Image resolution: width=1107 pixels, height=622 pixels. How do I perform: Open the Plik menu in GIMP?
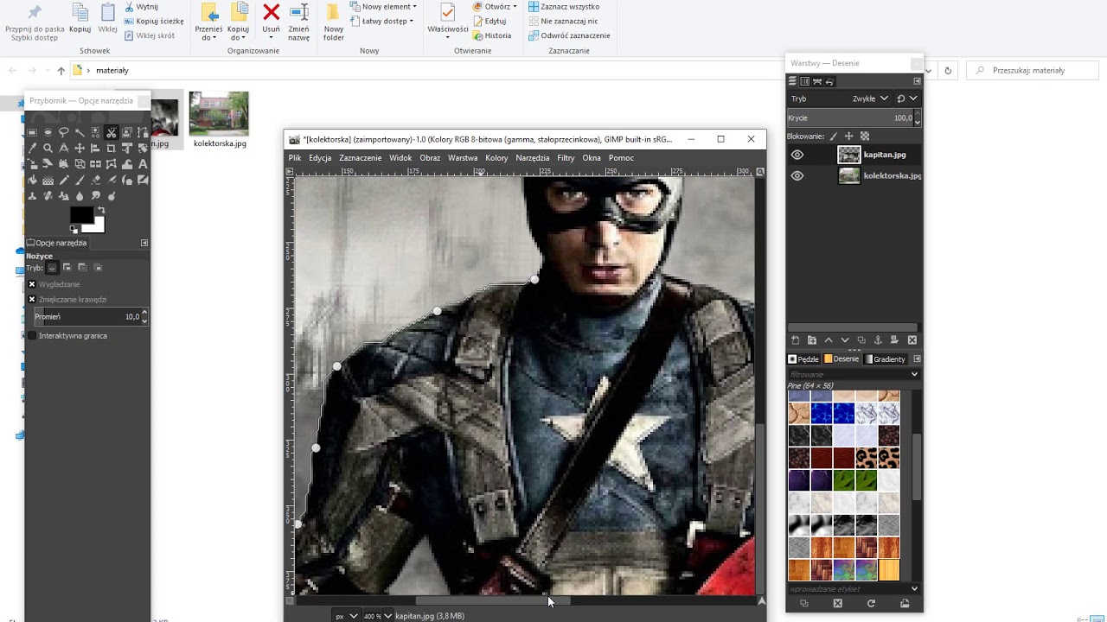[295, 158]
